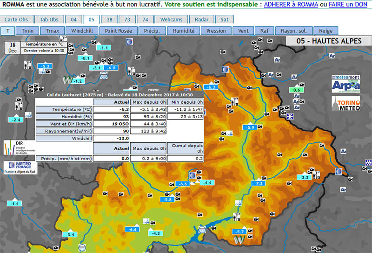The height and width of the screenshot is (253, 372).
Task: Select the 0.6 green station marker
Action: tap(297, 90)
